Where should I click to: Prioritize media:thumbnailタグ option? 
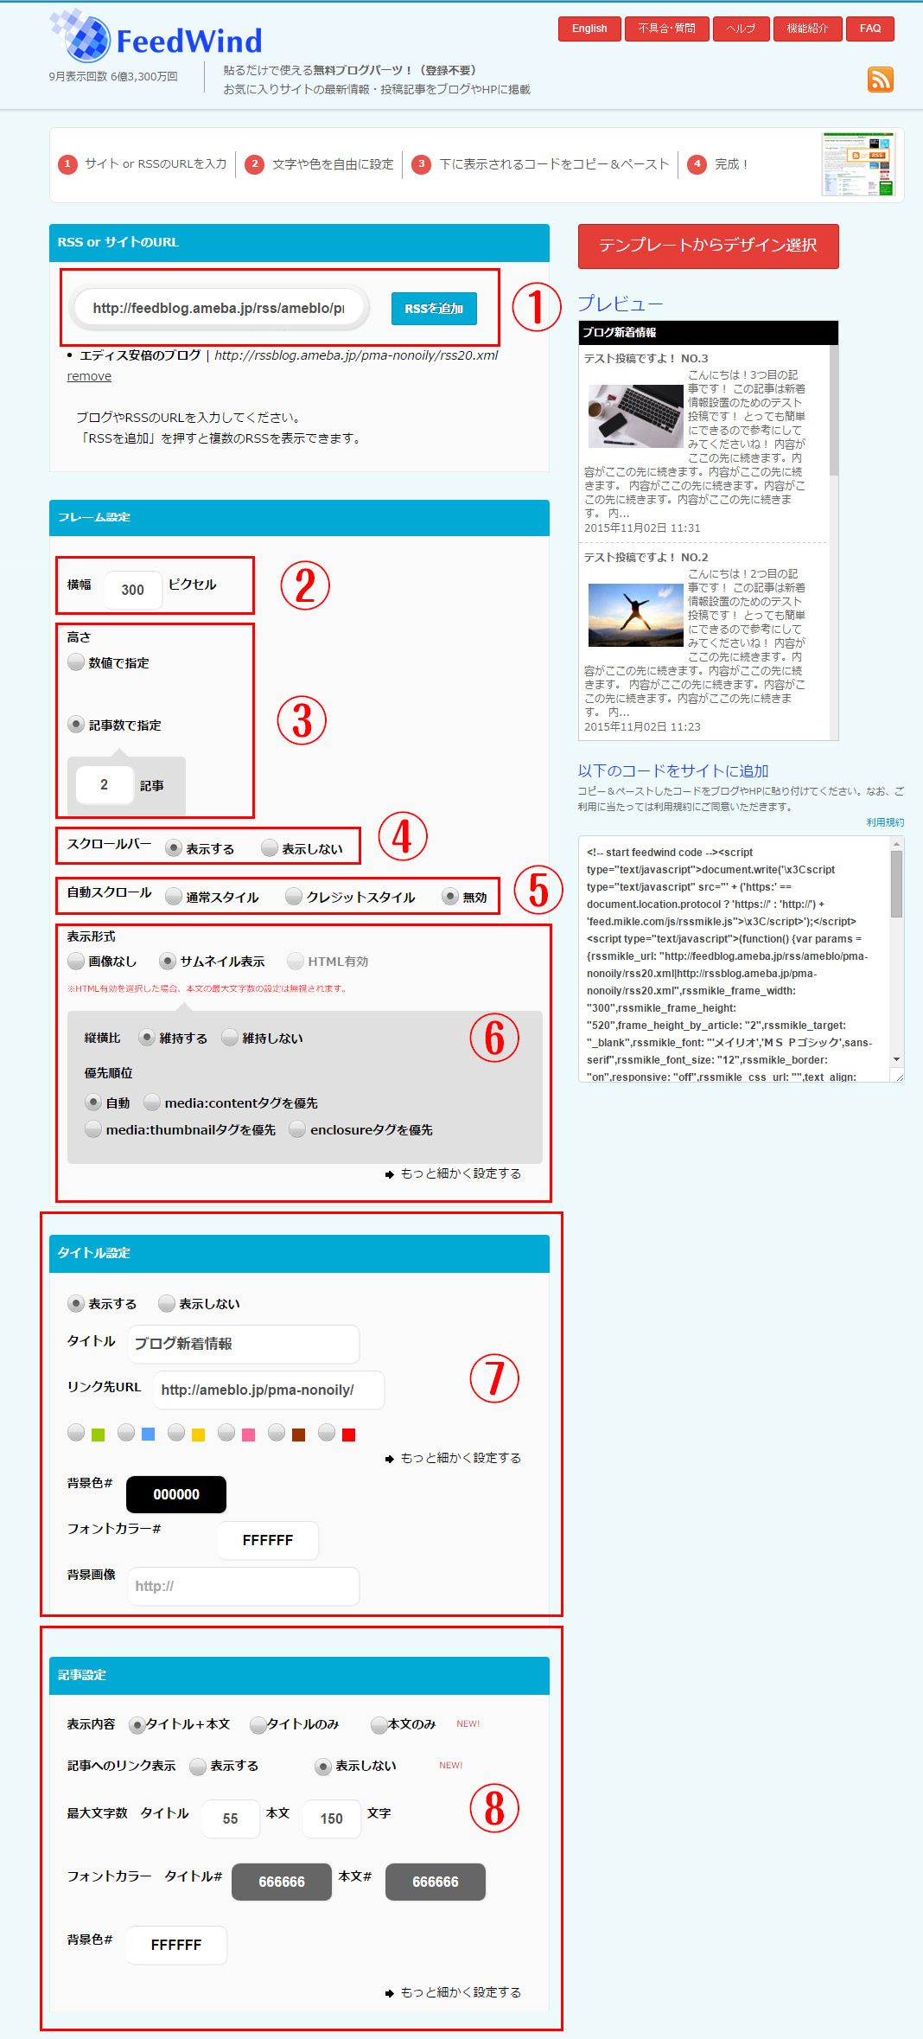(x=93, y=1129)
